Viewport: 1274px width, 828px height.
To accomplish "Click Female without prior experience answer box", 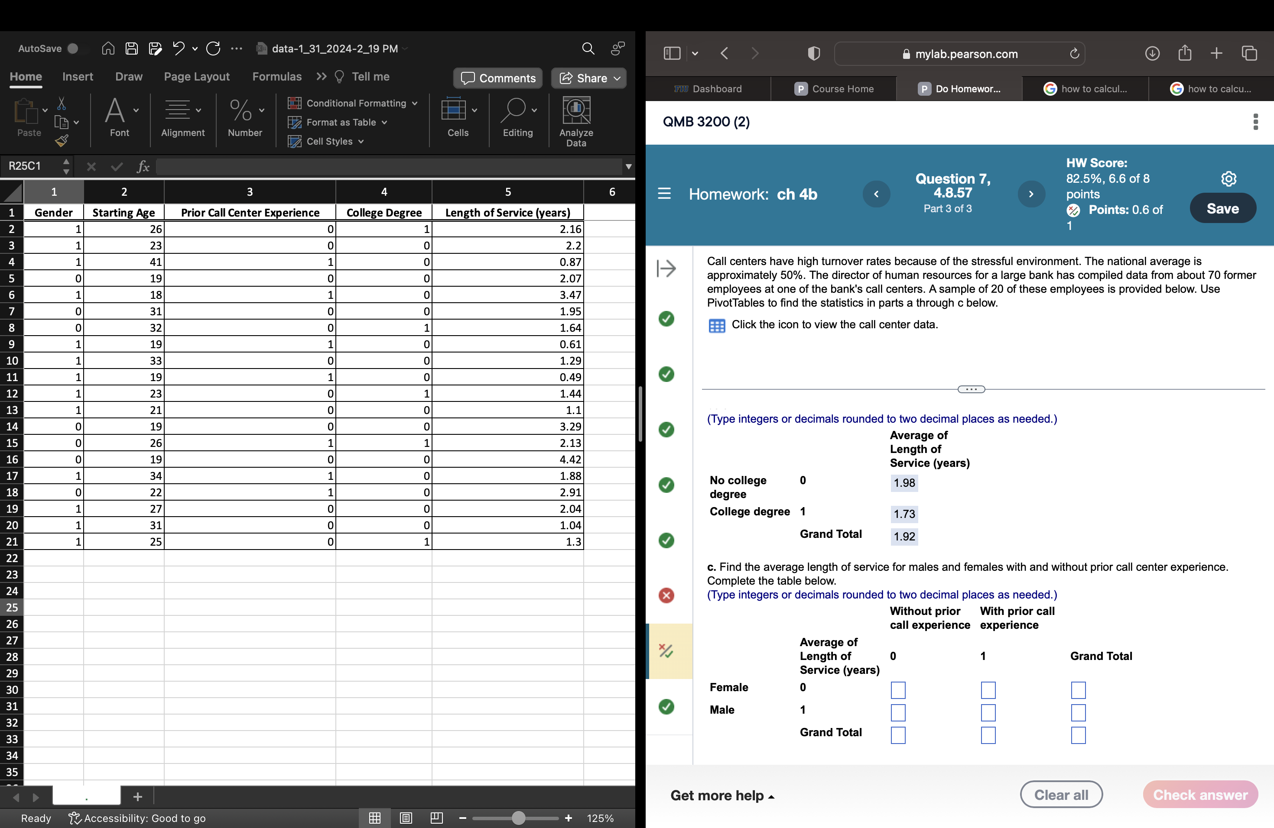I will (898, 690).
